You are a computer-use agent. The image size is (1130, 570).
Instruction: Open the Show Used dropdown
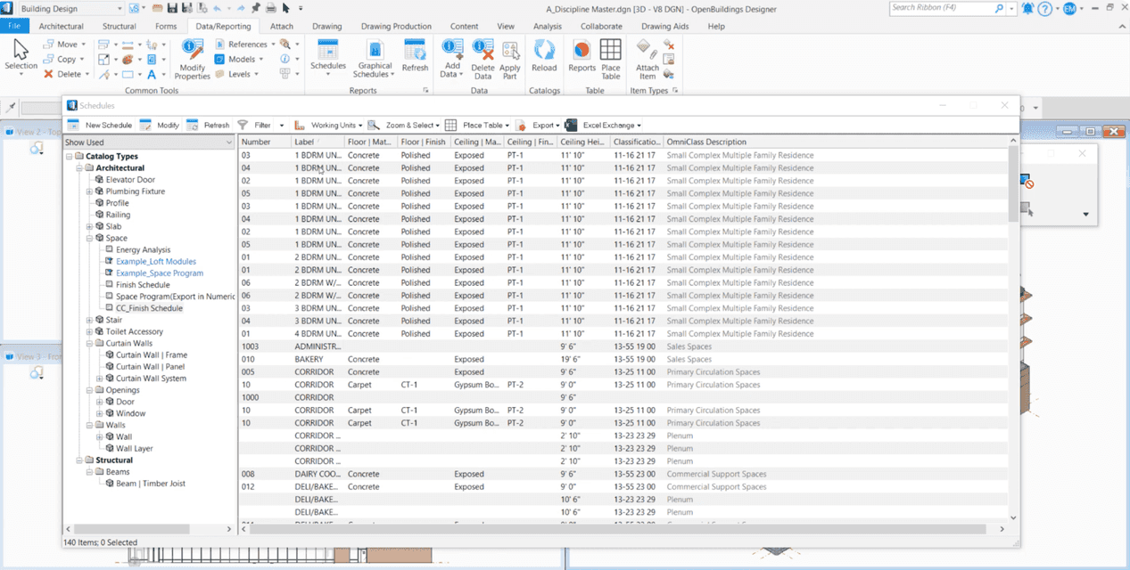pos(148,142)
